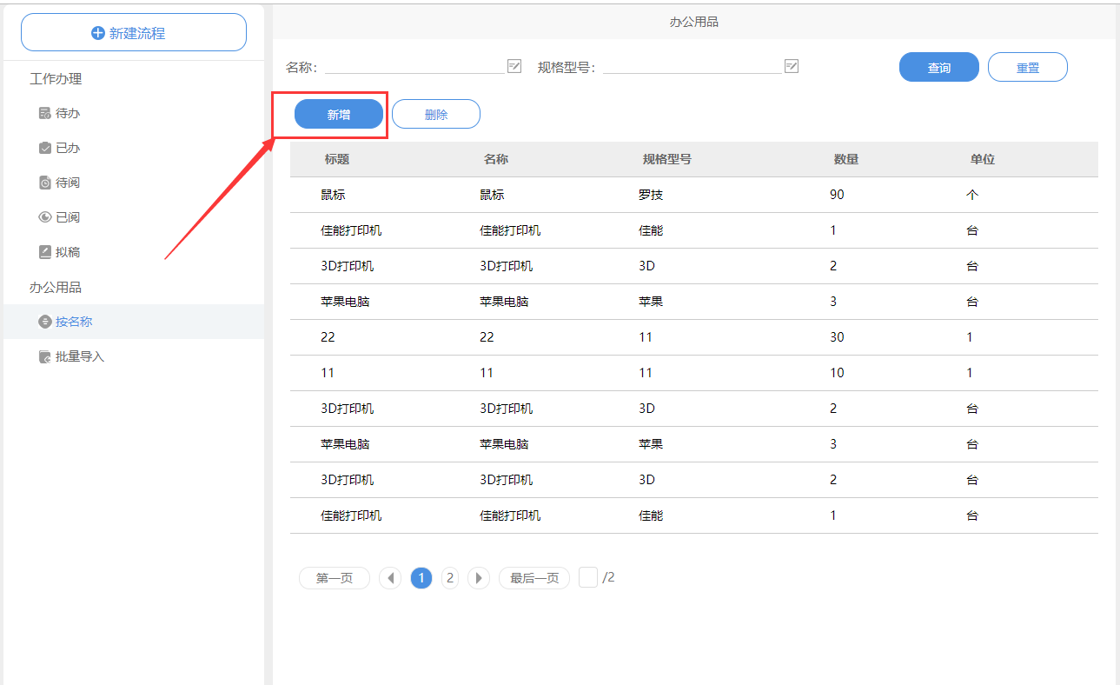Select page 2 in pagination

click(449, 578)
